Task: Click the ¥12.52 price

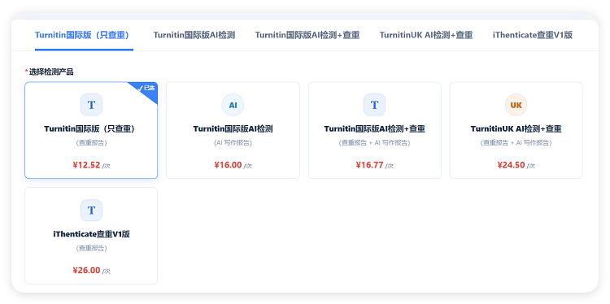Action: tap(87, 165)
